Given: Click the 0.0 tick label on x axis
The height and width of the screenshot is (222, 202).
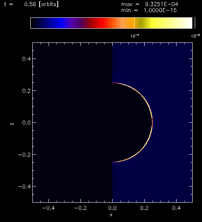Looking at the screenshot, I should [x=112, y=208].
